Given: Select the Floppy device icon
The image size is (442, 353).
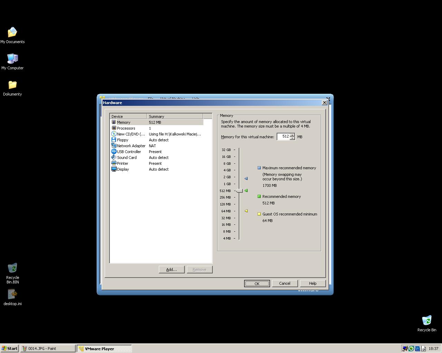Looking at the screenshot, I should pos(114,140).
